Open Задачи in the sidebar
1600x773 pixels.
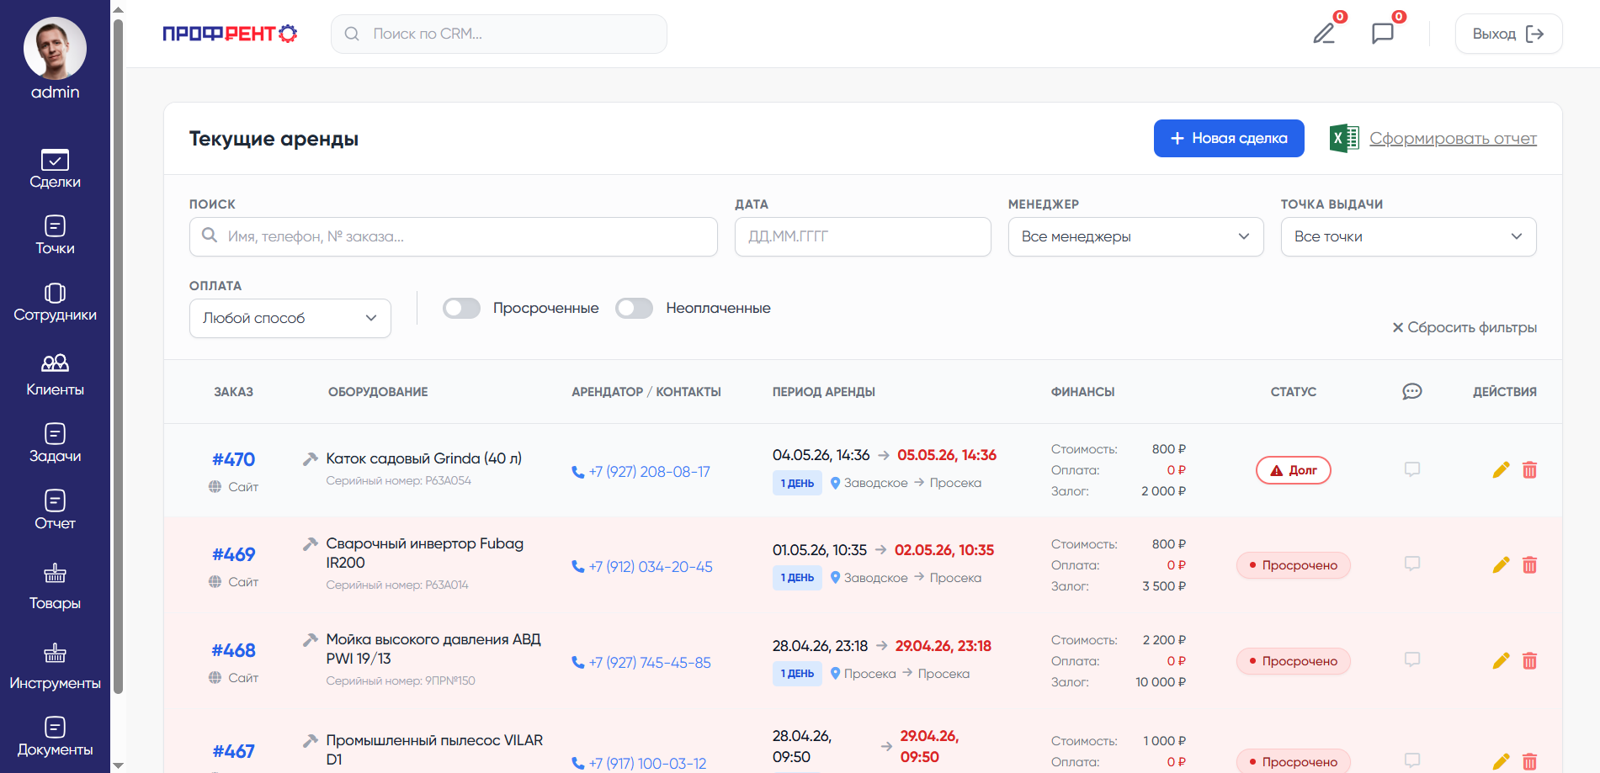[55, 443]
